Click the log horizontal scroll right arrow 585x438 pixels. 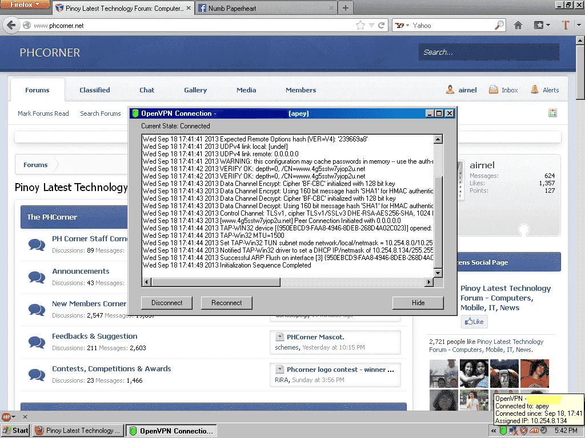point(429,282)
